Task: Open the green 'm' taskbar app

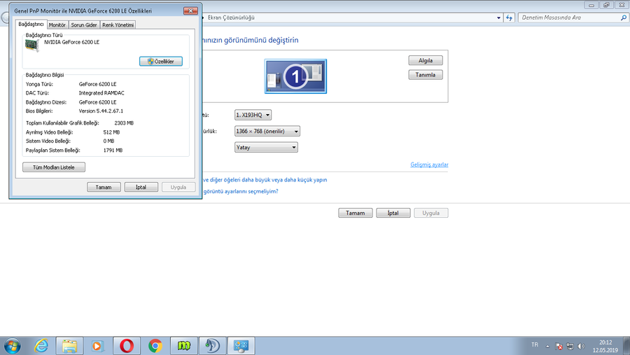Action: (x=183, y=346)
